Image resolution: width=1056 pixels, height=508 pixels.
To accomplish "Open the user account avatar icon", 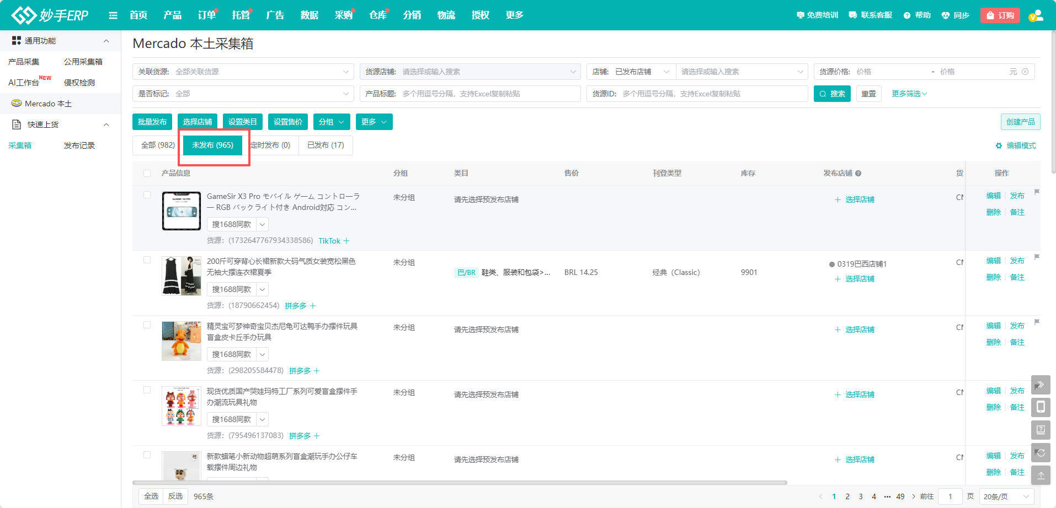I will [x=1036, y=15].
